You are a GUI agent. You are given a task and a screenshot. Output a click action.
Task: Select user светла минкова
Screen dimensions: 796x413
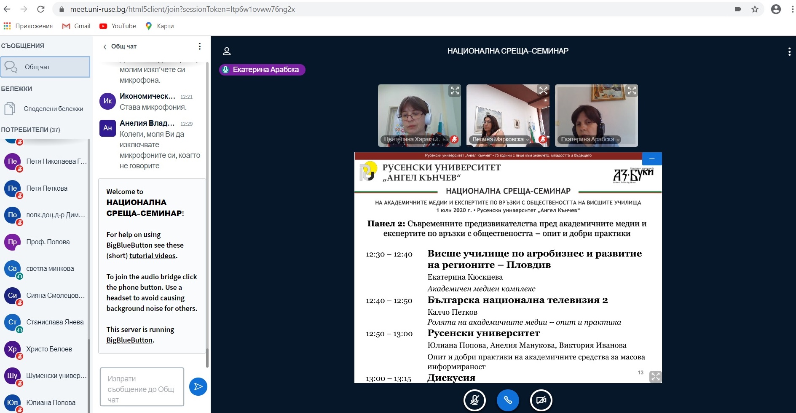tap(45, 269)
